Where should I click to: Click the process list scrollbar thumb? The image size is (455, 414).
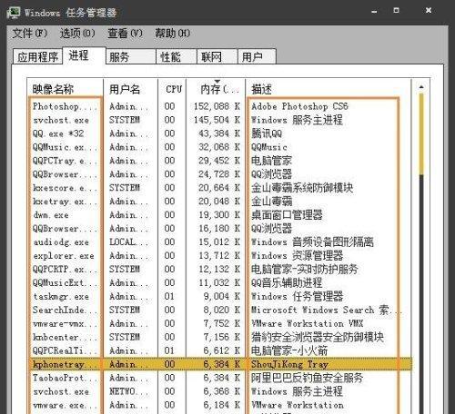click(421, 134)
